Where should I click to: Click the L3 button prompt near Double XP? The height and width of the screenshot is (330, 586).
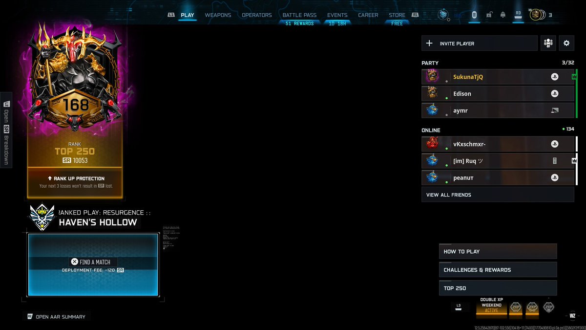click(x=458, y=306)
